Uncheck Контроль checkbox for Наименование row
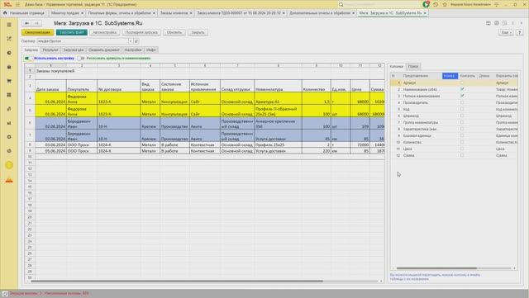 click(x=462, y=89)
